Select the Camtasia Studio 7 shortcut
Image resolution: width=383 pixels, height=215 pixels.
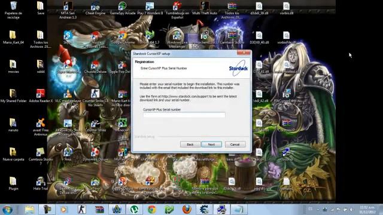click(x=41, y=156)
